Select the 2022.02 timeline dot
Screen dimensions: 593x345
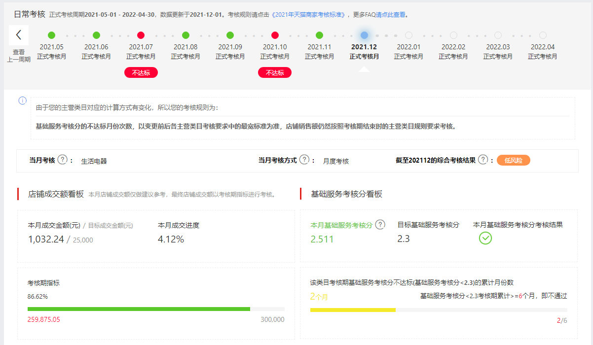tap(453, 35)
